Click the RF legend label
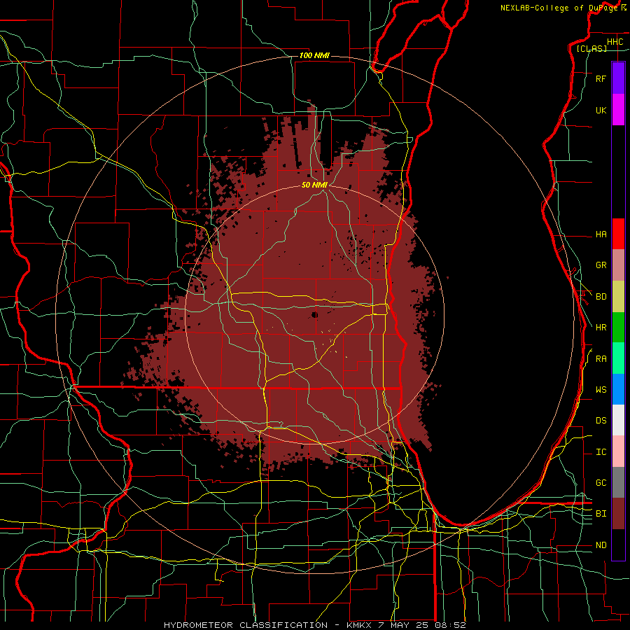This screenshot has width=630, height=630. point(601,78)
